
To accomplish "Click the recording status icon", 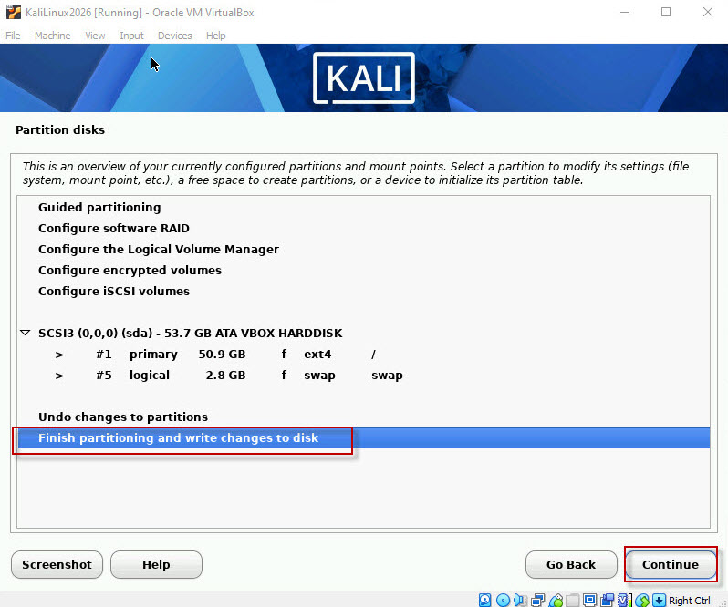I will [x=607, y=600].
